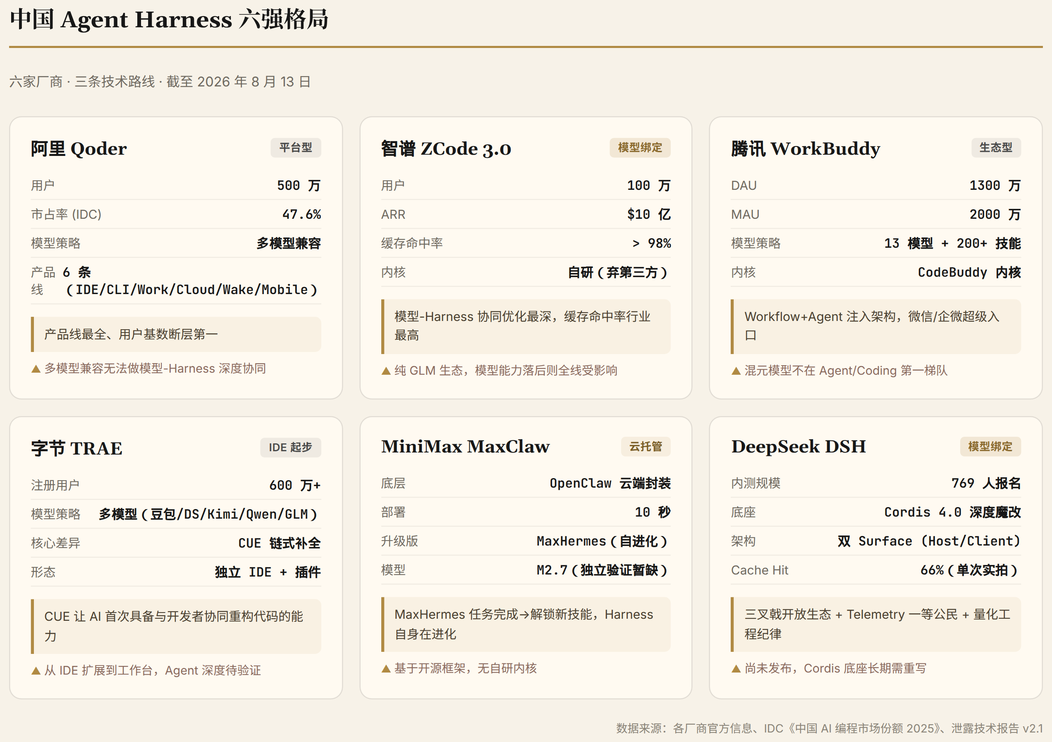The image size is (1052, 742).
Task: Click the 生态型 tag on 腾讯 WorkBuddy card
Action: (x=996, y=148)
